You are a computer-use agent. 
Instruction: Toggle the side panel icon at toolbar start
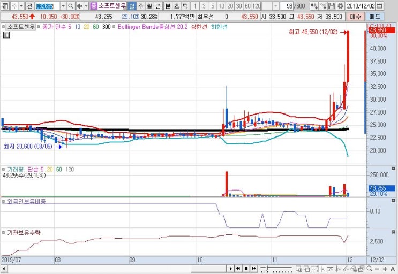coord(5,6)
